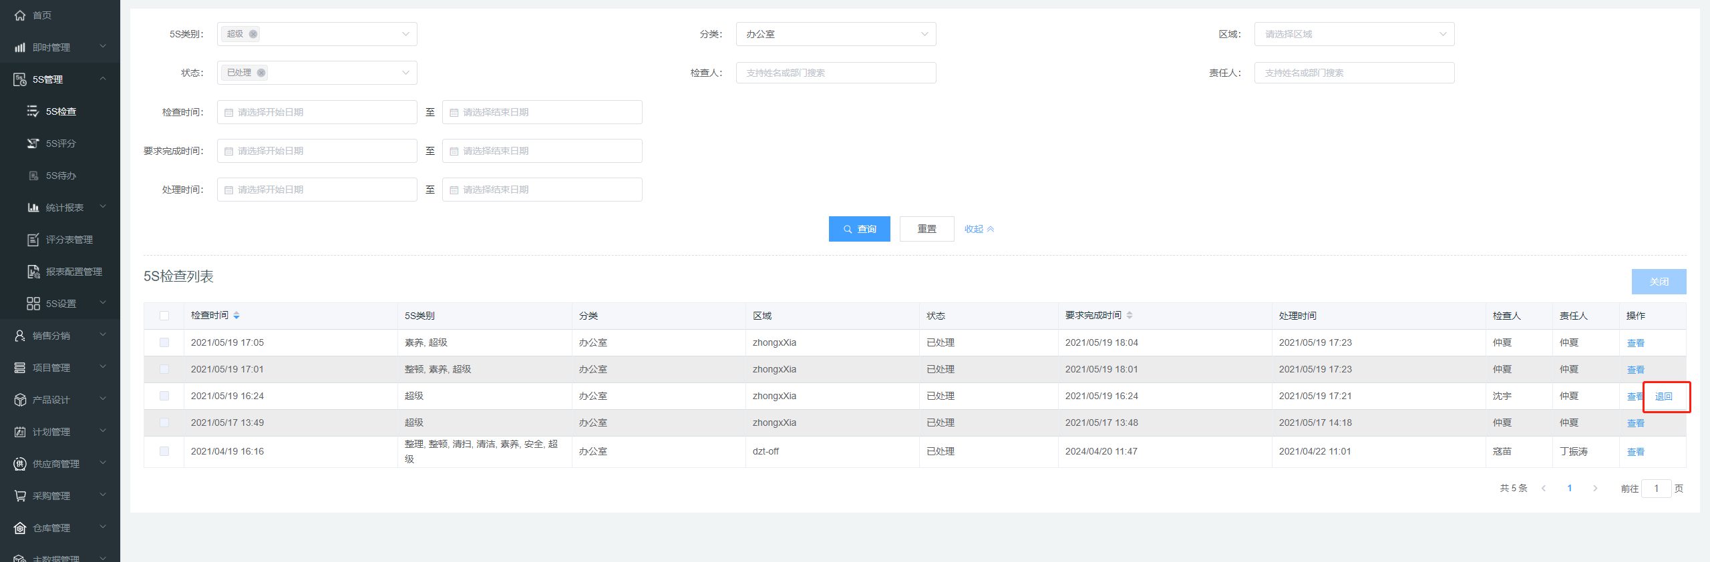Select the checkbox for 2021/04/19 16:16 row
1710x562 pixels.
(164, 451)
